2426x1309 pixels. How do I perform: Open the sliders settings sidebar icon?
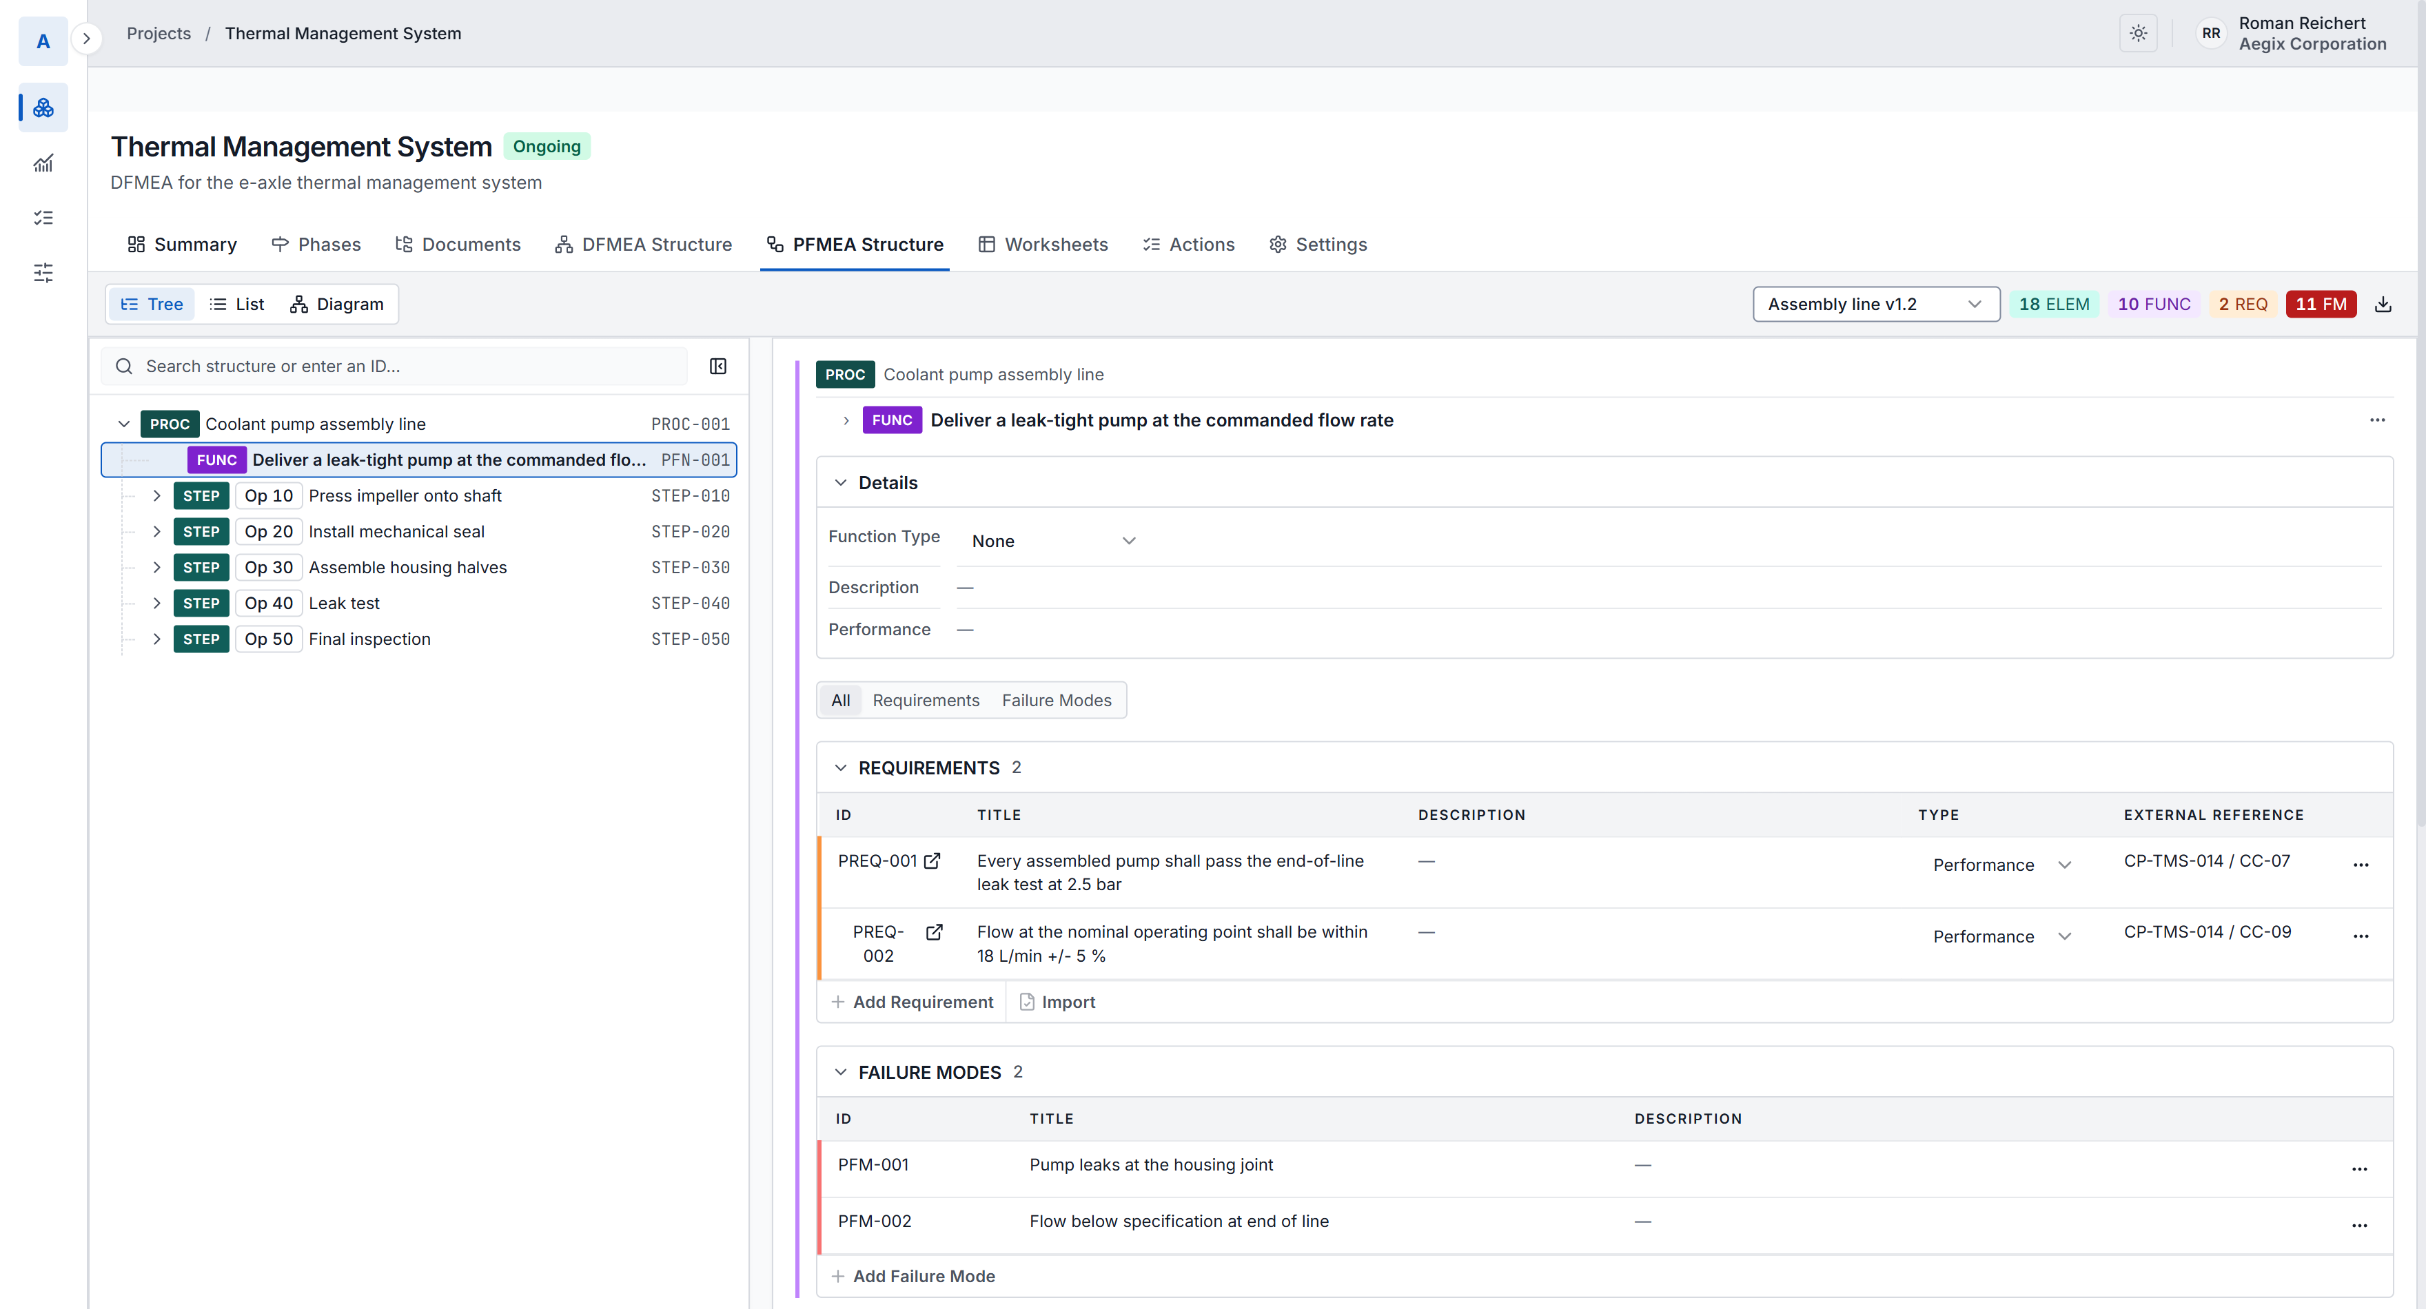(x=43, y=273)
